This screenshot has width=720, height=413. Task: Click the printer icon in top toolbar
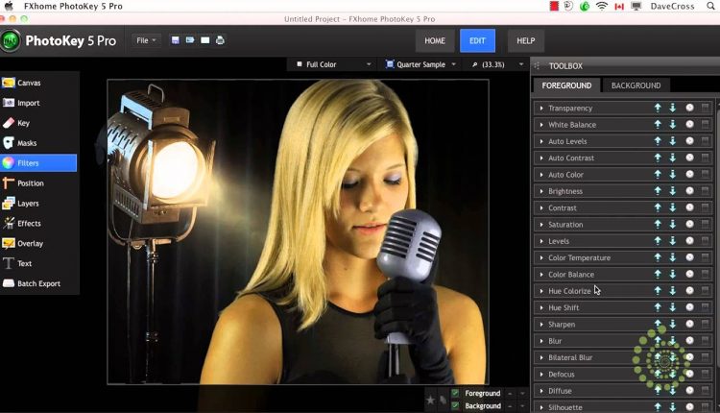(x=220, y=40)
